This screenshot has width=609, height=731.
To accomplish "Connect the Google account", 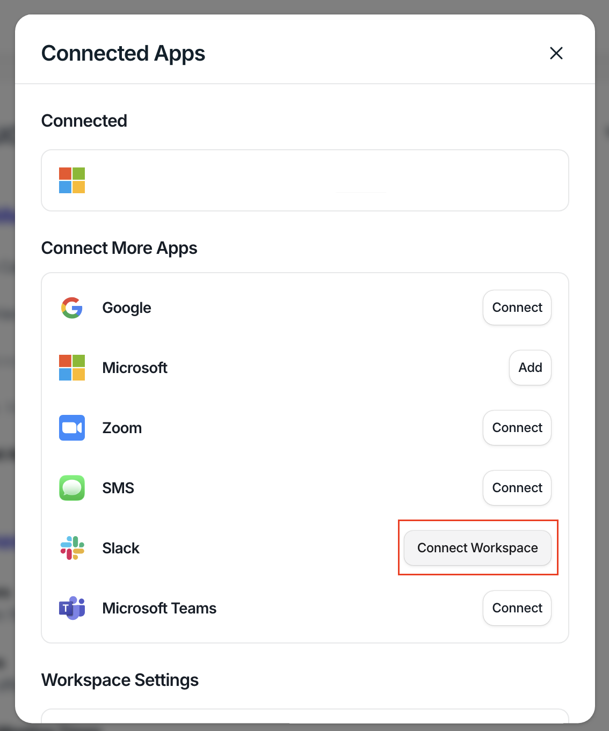I will pyautogui.click(x=517, y=308).
